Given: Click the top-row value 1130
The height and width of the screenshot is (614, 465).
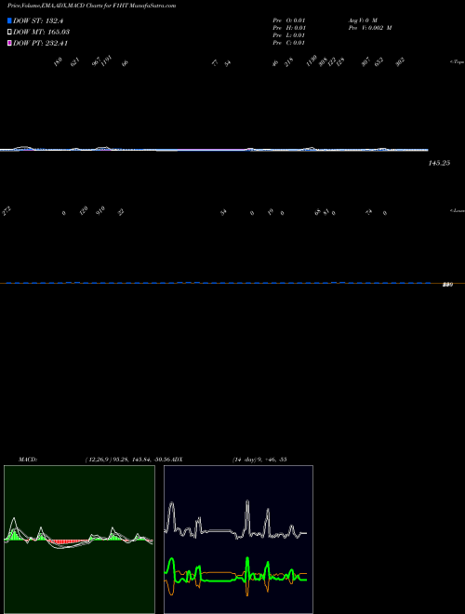Looking at the screenshot, I should (x=312, y=60).
